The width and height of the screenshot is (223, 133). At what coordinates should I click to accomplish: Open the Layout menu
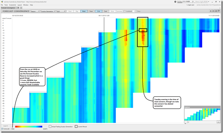pyautogui.click(x=20, y=5)
